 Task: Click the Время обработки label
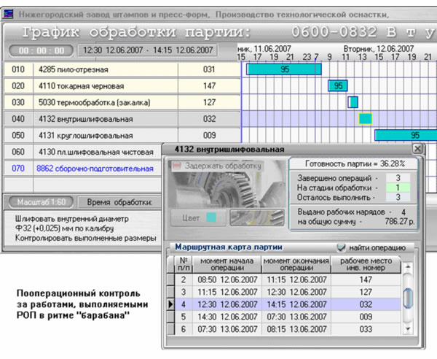[x=119, y=202]
